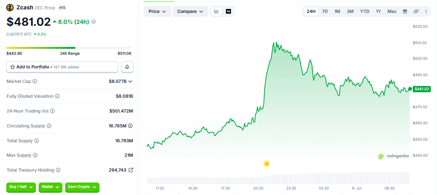
Task: Click the Add to Portfolio button
Action: click(x=62, y=67)
